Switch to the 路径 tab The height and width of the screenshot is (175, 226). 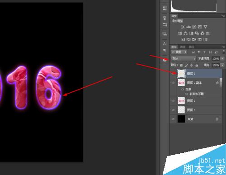pos(192,47)
